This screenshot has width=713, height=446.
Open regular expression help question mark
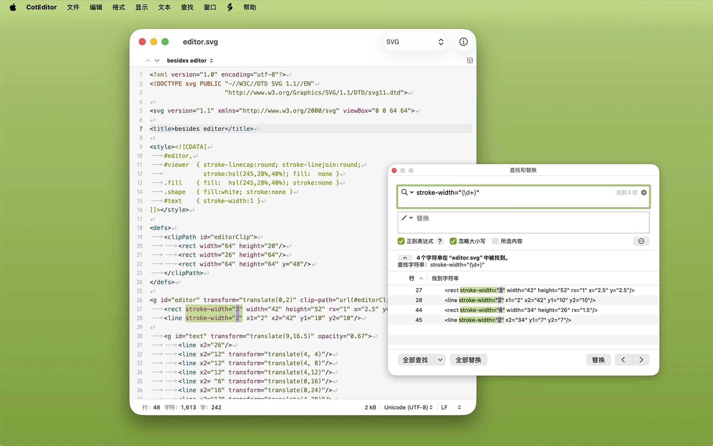pos(440,241)
